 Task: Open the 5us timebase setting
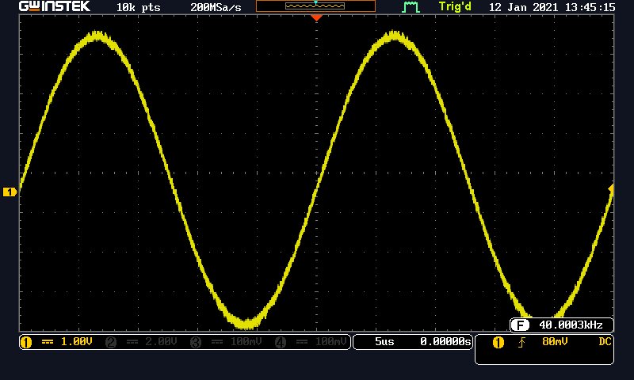(x=384, y=343)
